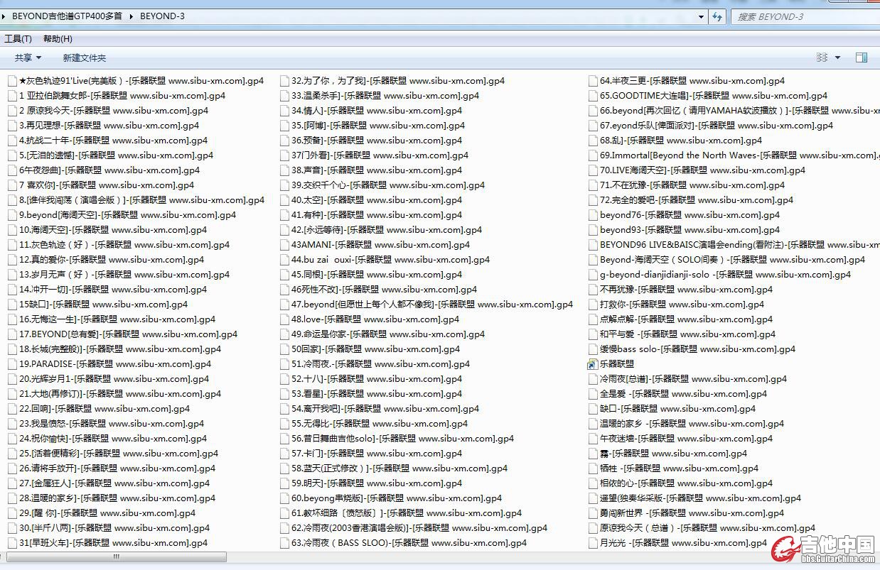Toggle the preview pane icon

(862, 57)
